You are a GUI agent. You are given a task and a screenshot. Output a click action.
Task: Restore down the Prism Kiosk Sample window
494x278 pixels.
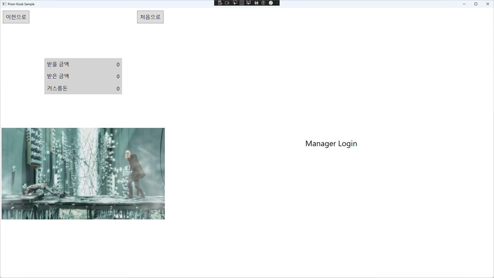coord(476,4)
